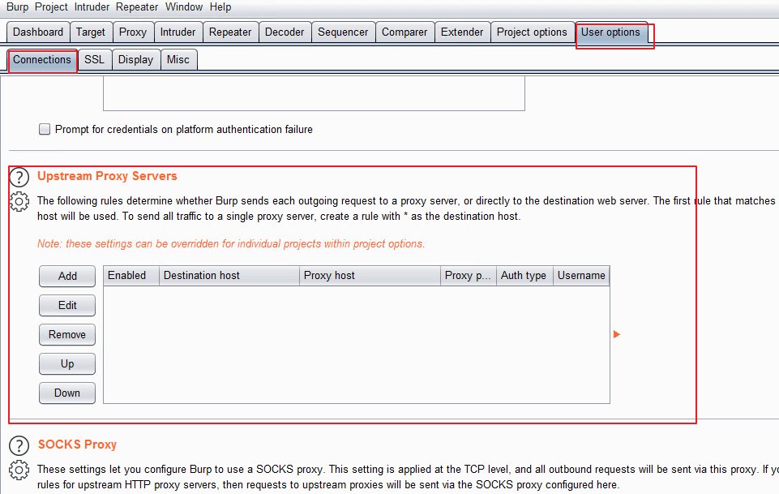The image size is (779, 494).
Task: Sort by the Auth type column header
Action: (x=524, y=276)
